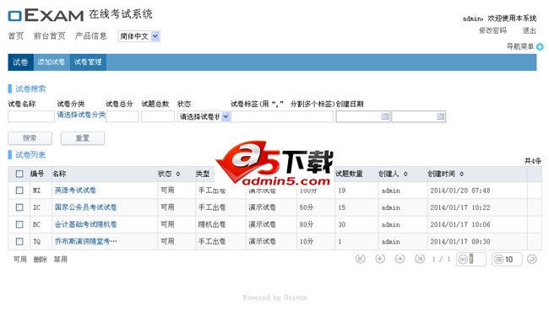Open 英语考试试卷 paper link
This screenshot has width=549, height=328.
[x=75, y=191]
